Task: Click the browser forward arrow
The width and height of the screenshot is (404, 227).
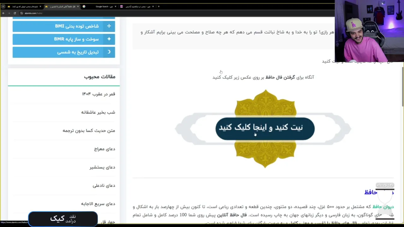Action: 9,13
